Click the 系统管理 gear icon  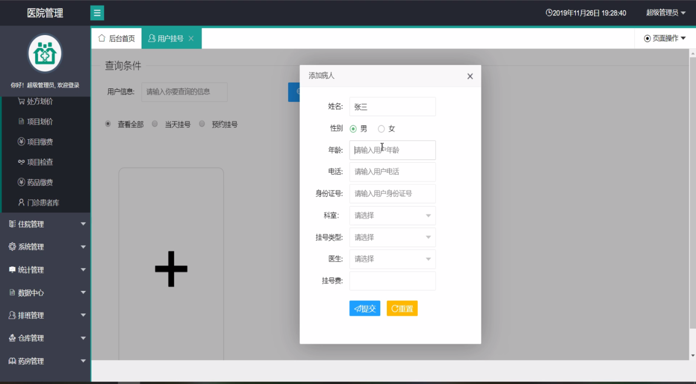(x=12, y=247)
